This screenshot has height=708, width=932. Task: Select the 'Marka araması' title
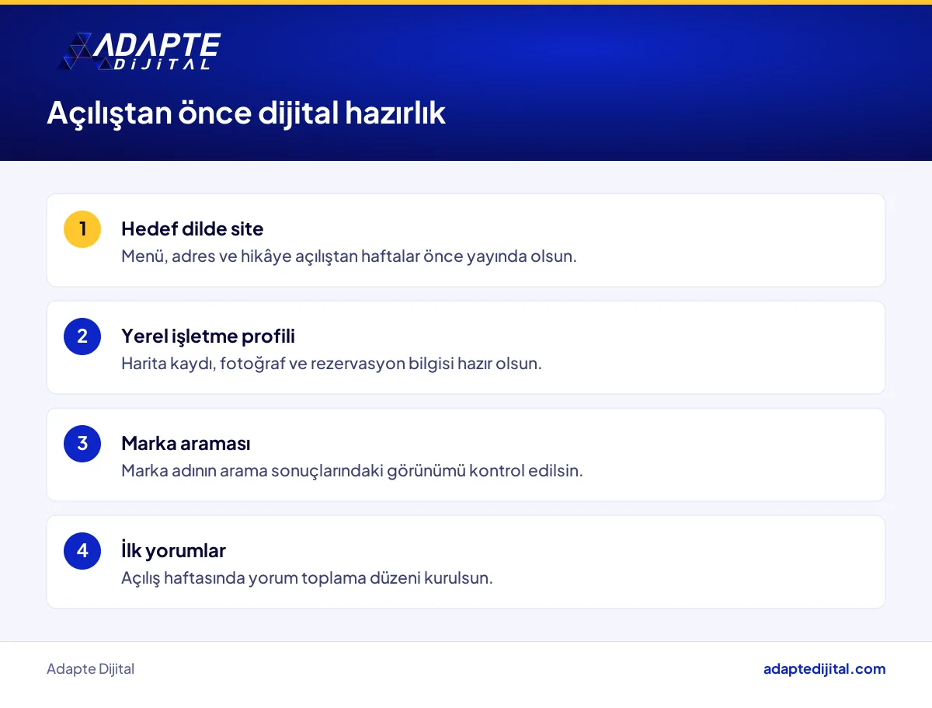pyautogui.click(x=186, y=444)
